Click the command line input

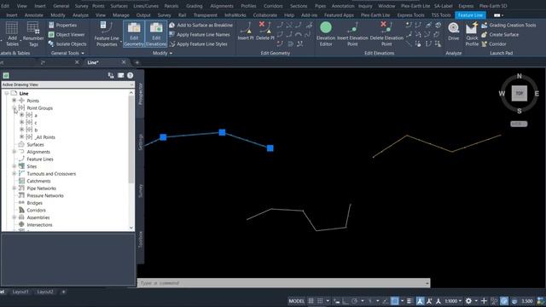pos(283,283)
